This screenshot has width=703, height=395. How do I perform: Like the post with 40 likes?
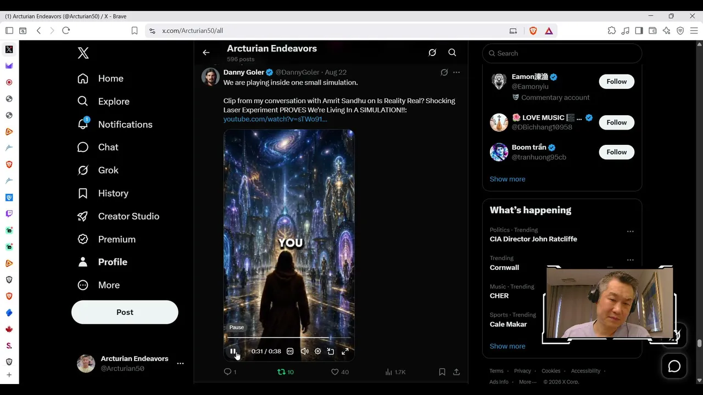[339, 372]
